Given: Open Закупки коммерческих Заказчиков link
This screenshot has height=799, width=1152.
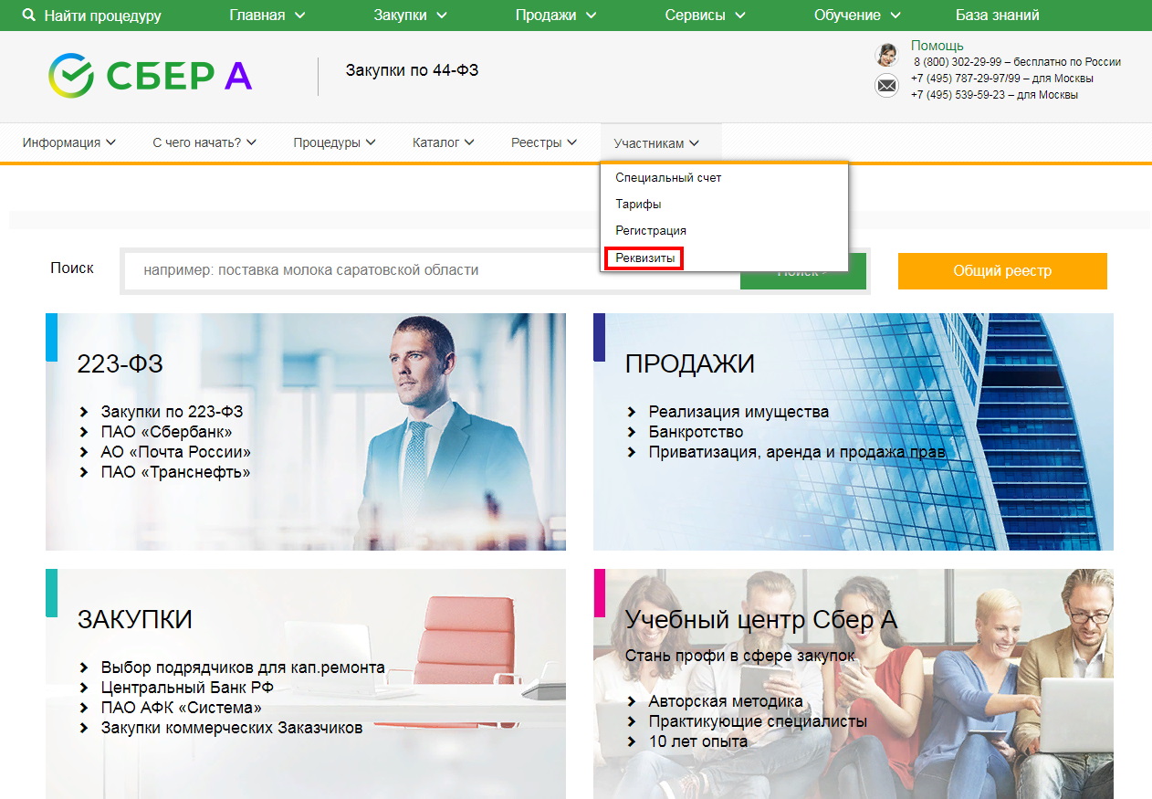Looking at the screenshot, I should click(x=232, y=728).
